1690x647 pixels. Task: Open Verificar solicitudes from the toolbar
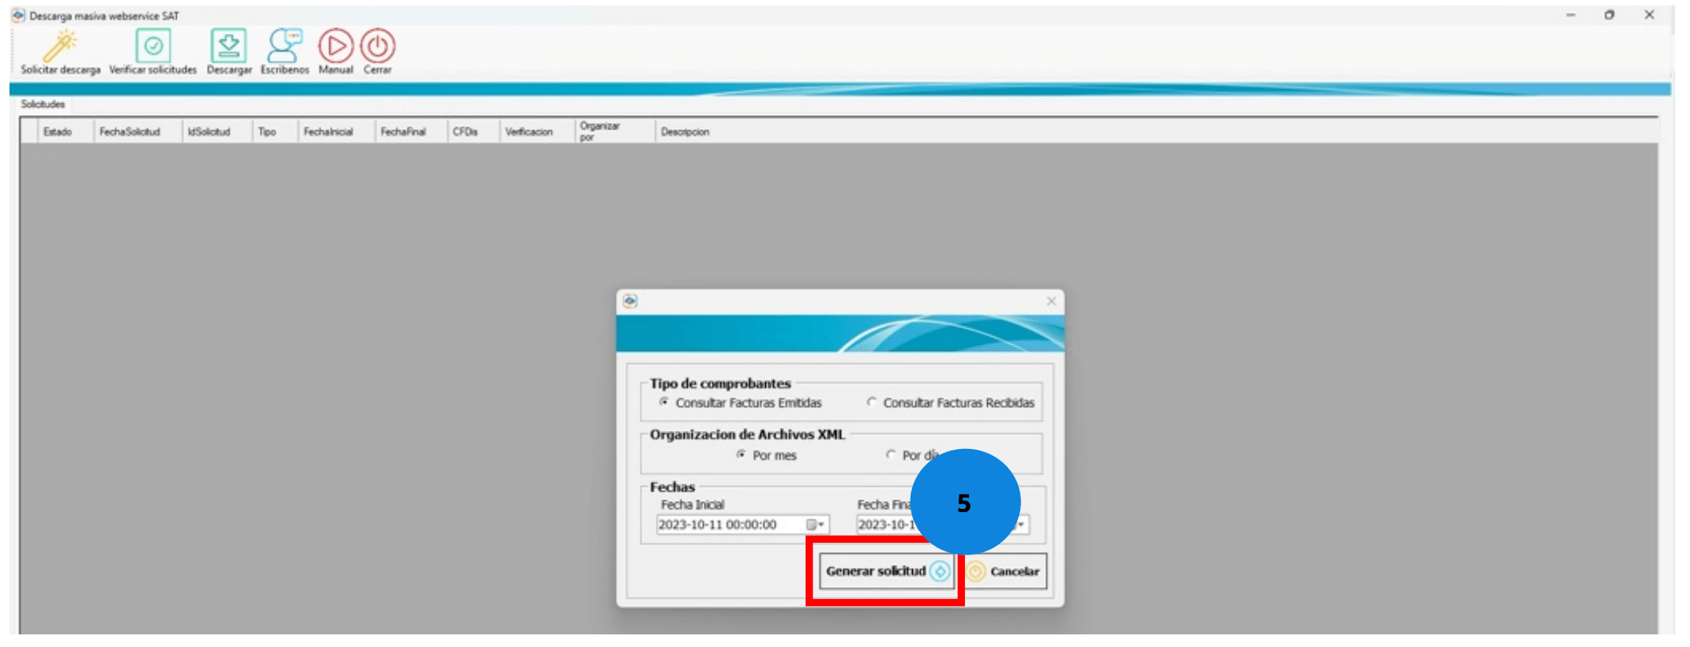[x=152, y=47]
